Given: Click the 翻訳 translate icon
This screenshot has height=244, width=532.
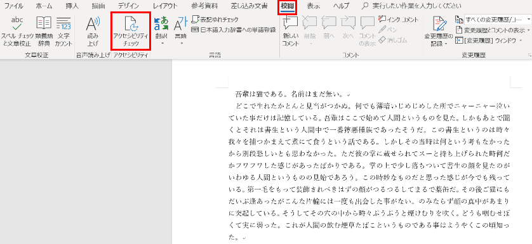Looking at the screenshot, I should [161, 23].
